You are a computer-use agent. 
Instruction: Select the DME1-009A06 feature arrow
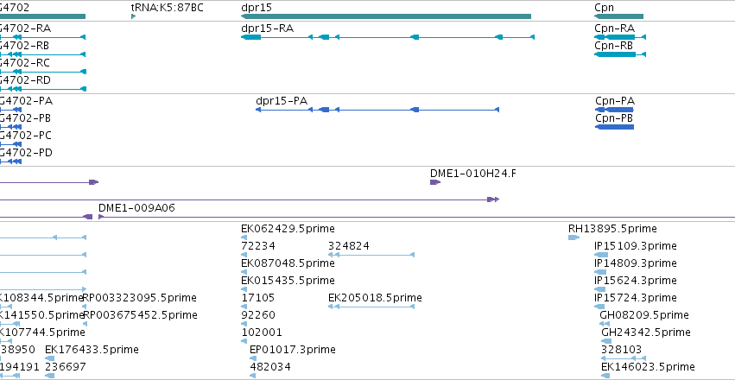click(x=101, y=217)
